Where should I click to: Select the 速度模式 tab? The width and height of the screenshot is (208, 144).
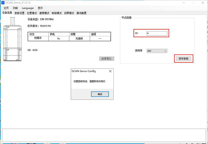pyautogui.click(x=44, y=13)
